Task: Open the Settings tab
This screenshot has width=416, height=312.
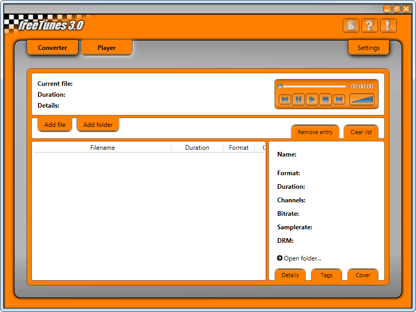Action: tap(369, 48)
